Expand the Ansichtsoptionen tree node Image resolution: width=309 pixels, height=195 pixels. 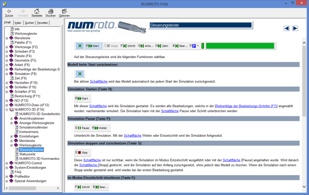pos(12,119)
